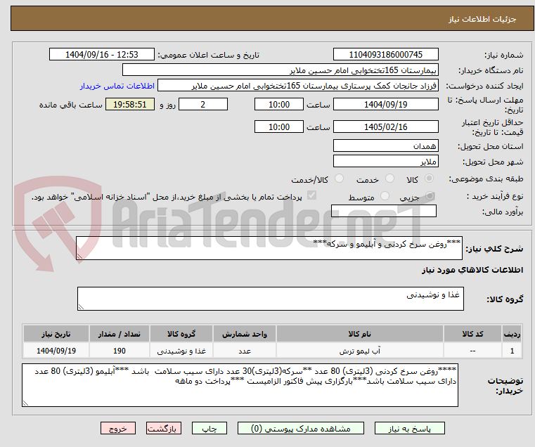This screenshot has width=535, height=447.
Task: Click the resize handle of توضیحات خریدار box
Action: pos(25,403)
